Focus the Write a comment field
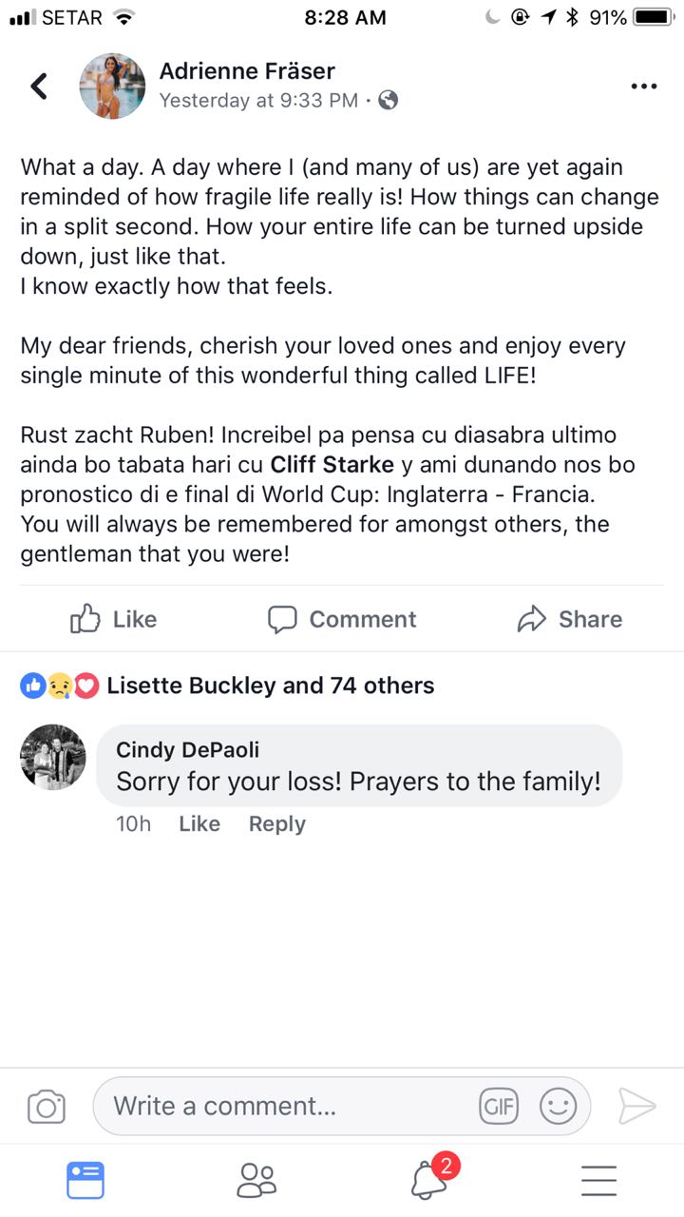The height and width of the screenshot is (1217, 684). (285, 1106)
